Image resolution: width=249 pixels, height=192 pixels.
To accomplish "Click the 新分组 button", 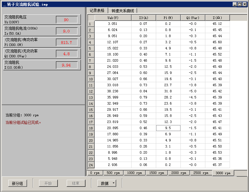I will 18,183.
